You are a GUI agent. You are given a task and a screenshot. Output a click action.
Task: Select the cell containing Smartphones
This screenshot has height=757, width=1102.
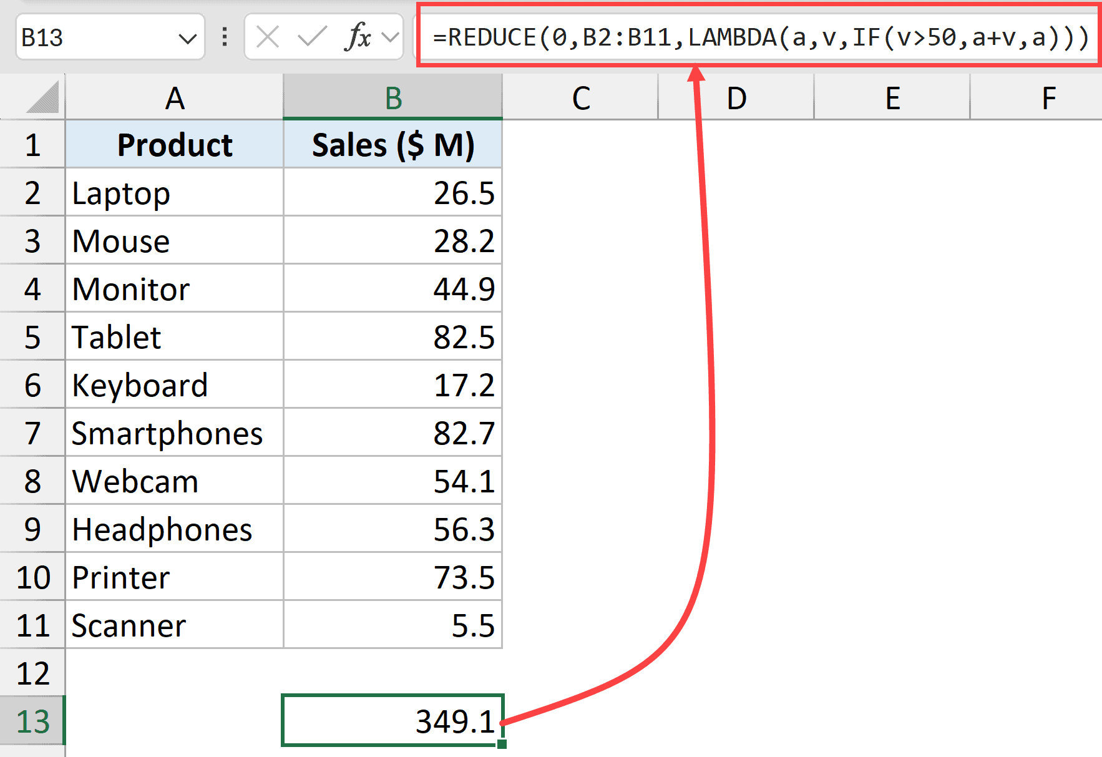coord(175,433)
